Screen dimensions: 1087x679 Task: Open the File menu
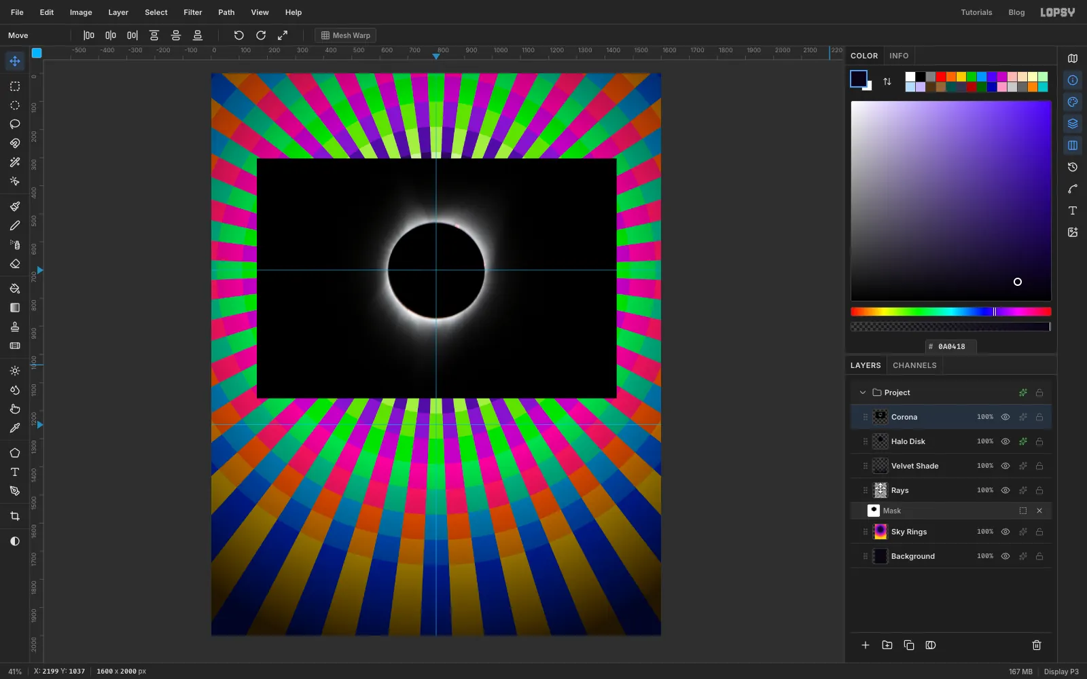tap(17, 12)
